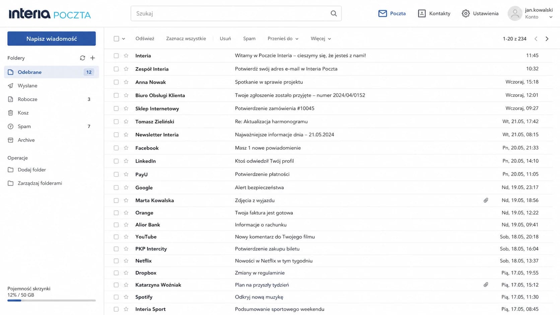Check the PKP Intercity message checkbox
Viewport: 560px width, 315px height.
[x=116, y=249]
